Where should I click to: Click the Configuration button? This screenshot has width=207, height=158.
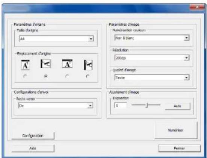coord(33,135)
